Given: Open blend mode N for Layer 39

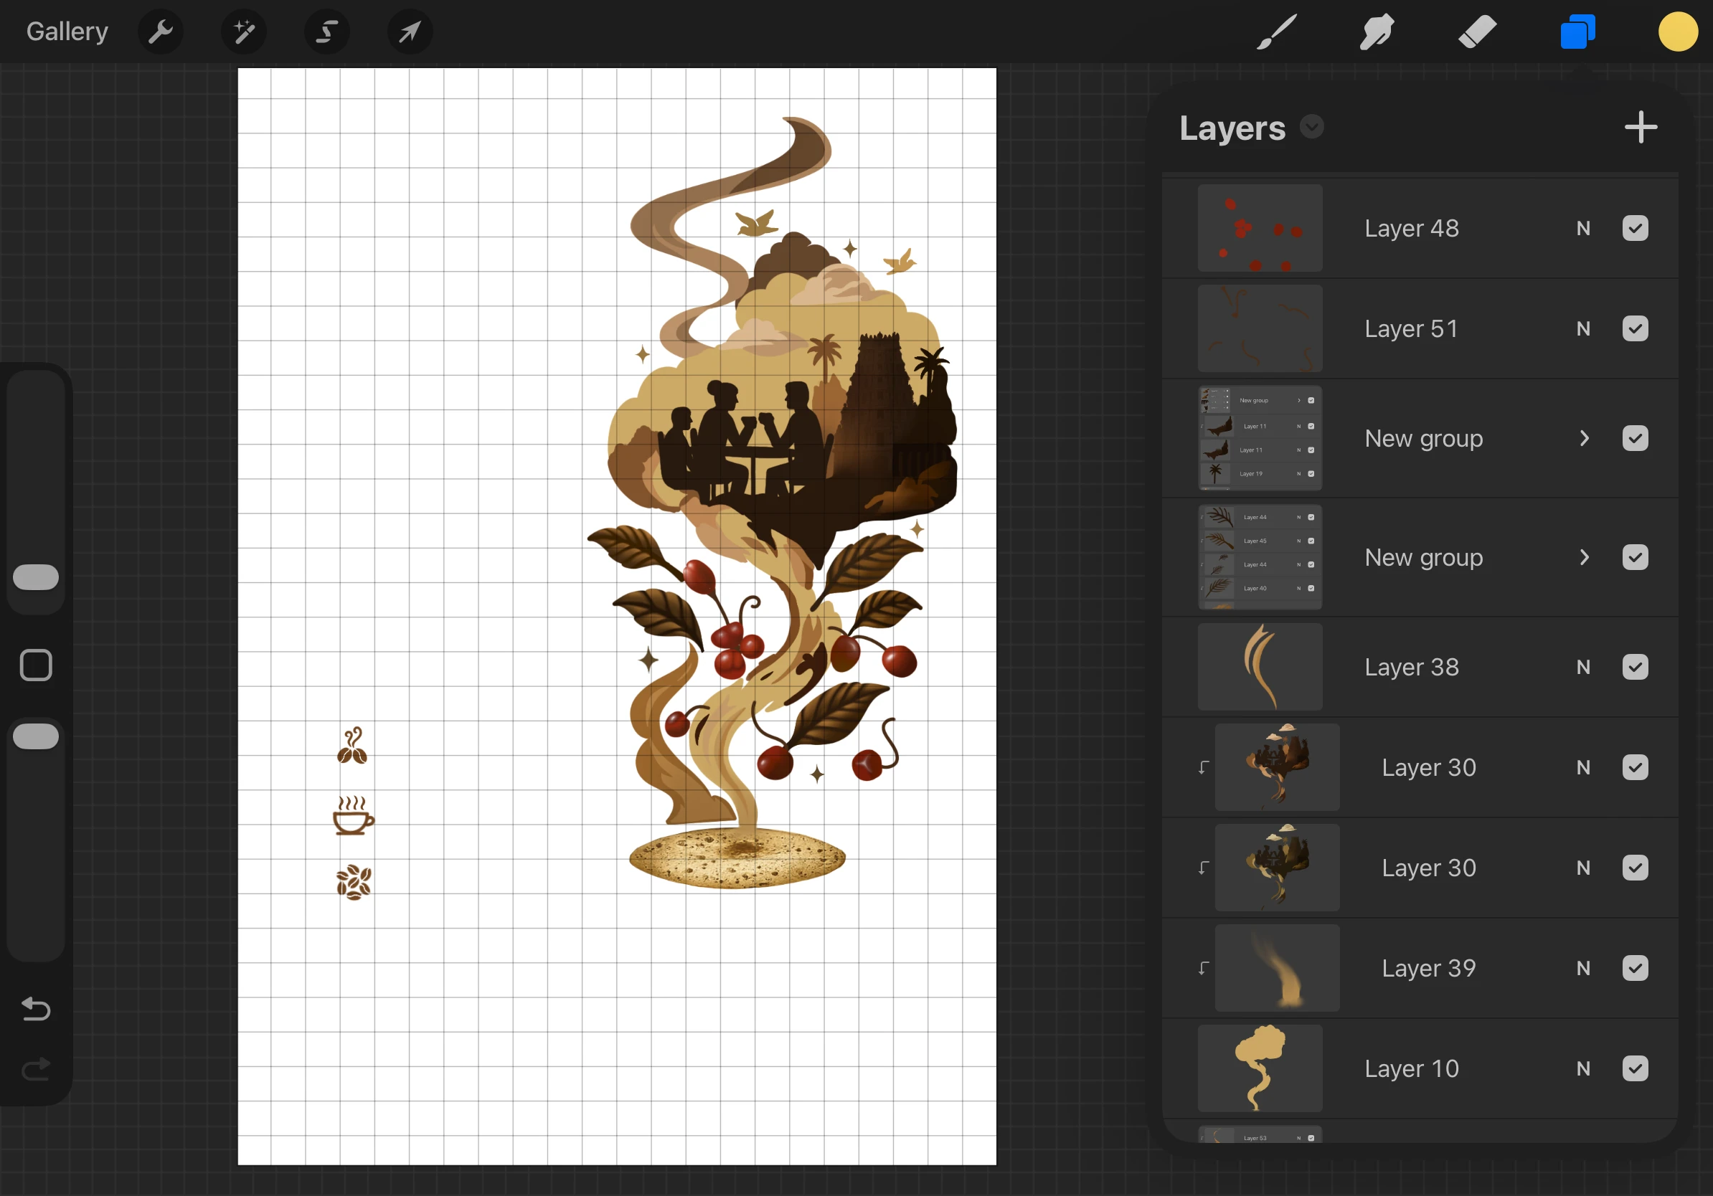Looking at the screenshot, I should point(1583,968).
